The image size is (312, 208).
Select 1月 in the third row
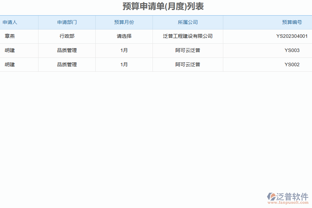(x=124, y=64)
